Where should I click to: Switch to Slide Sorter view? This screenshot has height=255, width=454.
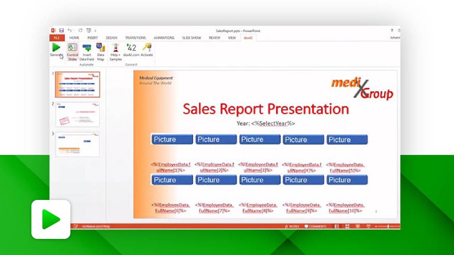(347, 227)
